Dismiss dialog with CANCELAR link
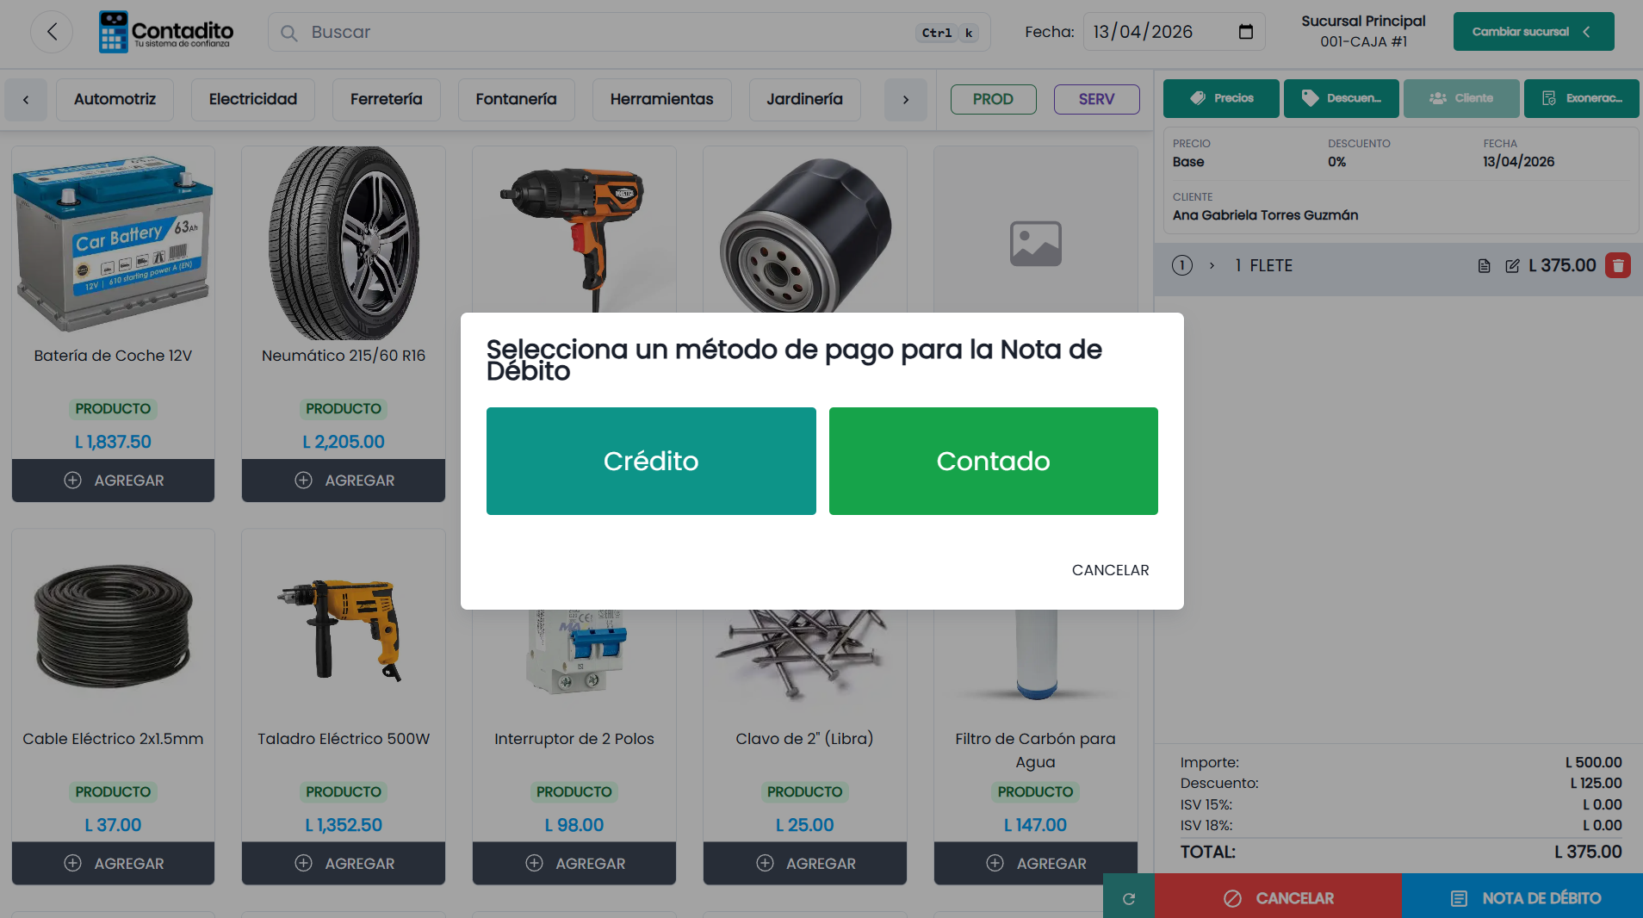 [x=1110, y=570]
